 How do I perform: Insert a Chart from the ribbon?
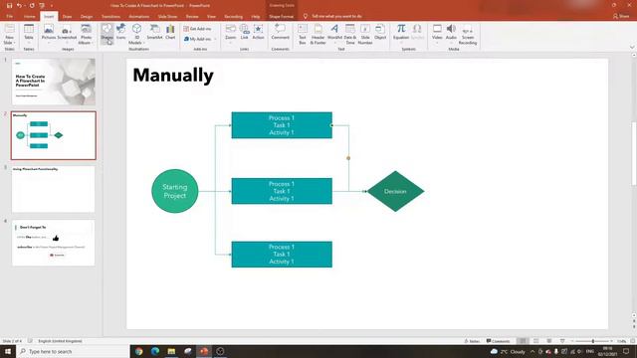pos(170,33)
